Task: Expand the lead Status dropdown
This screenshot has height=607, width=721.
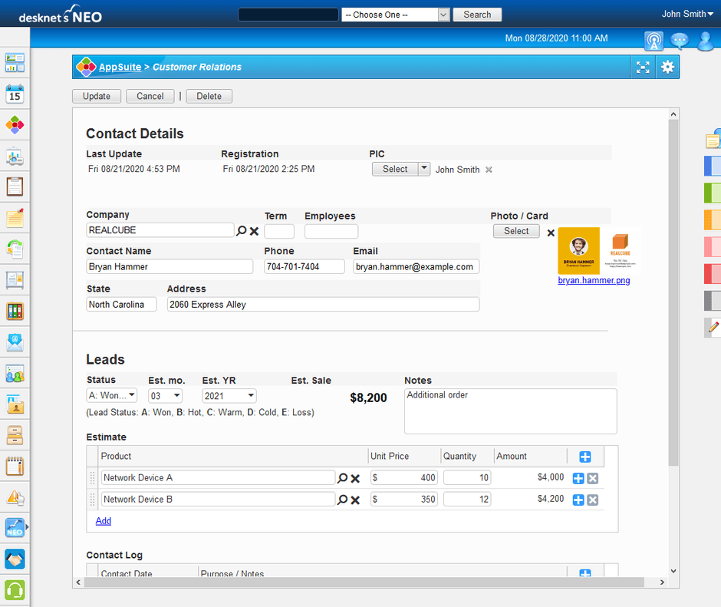Action: [112, 396]
